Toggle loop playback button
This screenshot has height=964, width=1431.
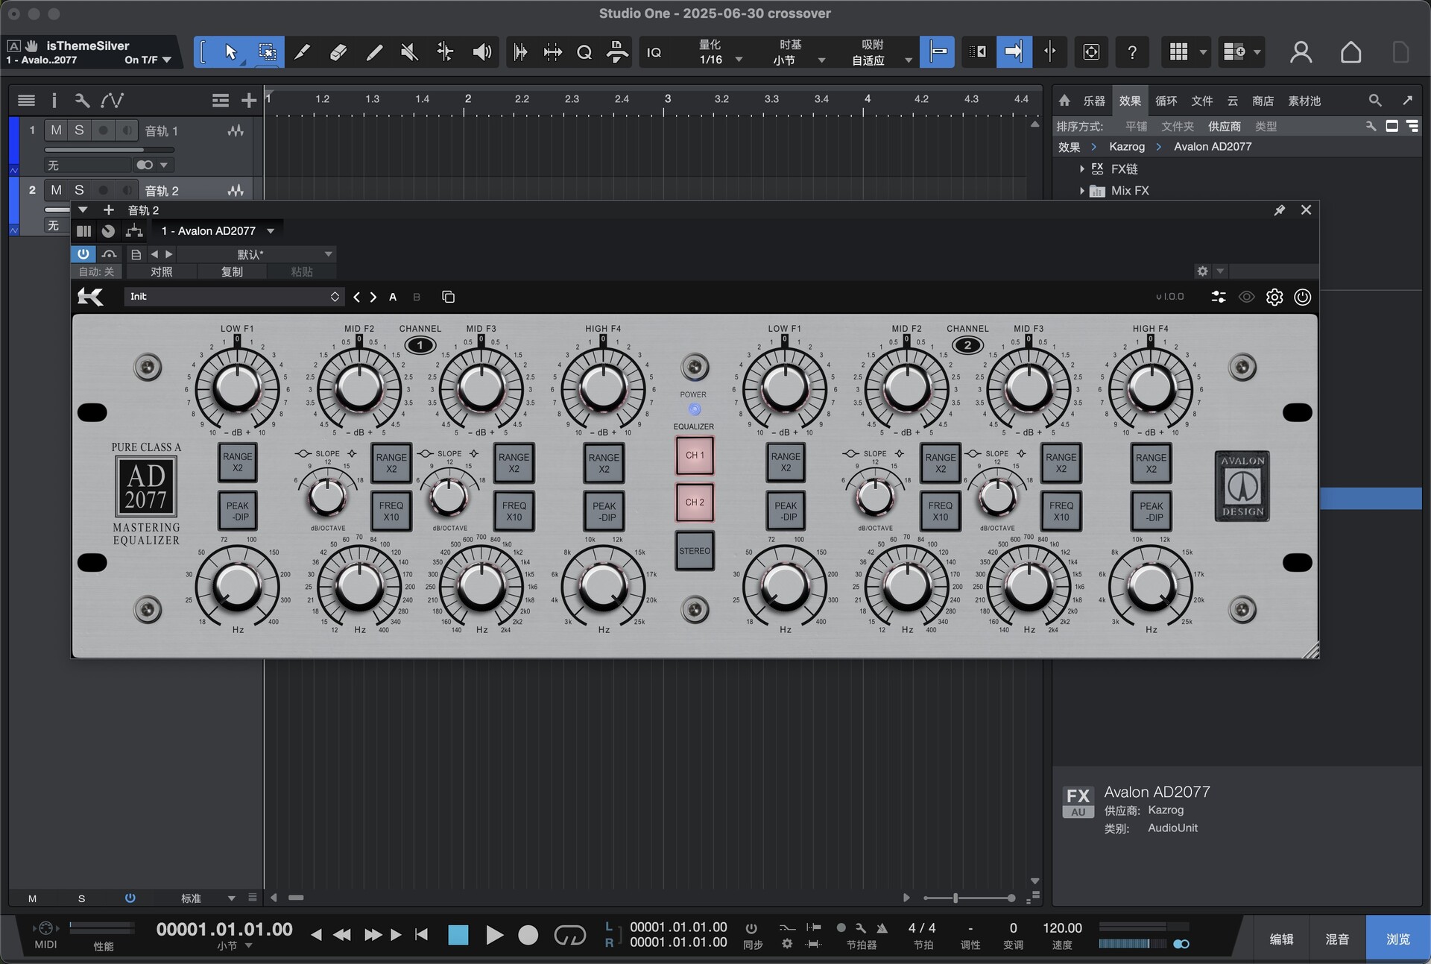click(x=570, y=935)
